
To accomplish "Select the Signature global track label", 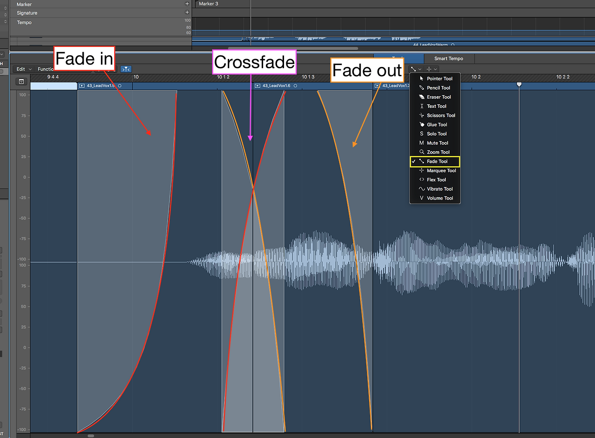I will [27, 13].
